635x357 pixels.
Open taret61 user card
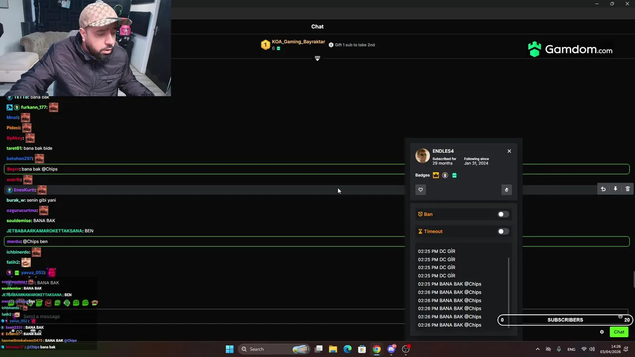14,148
